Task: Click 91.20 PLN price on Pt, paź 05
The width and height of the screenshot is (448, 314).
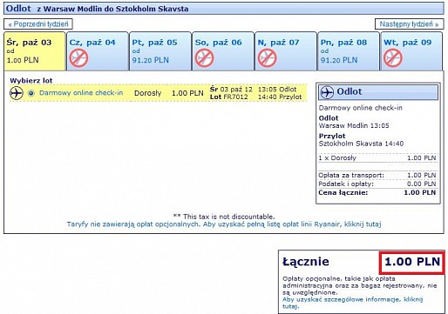Action: pos(151,60)
